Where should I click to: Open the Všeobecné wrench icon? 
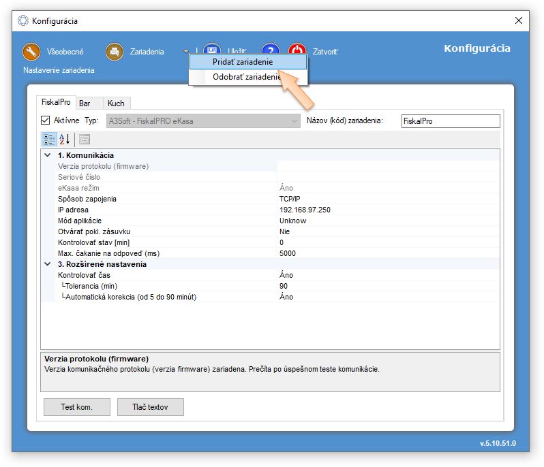pyautogui.click(x=32, y=52)
